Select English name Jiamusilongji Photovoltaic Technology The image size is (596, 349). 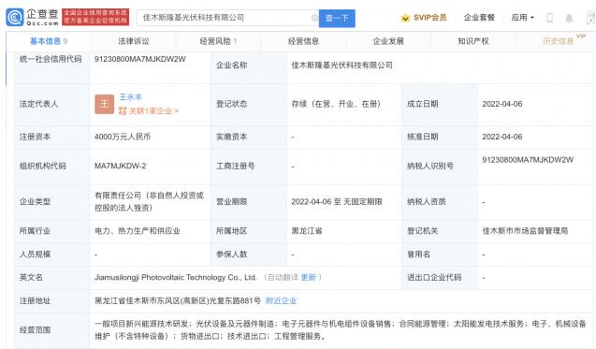coord(176,277)
